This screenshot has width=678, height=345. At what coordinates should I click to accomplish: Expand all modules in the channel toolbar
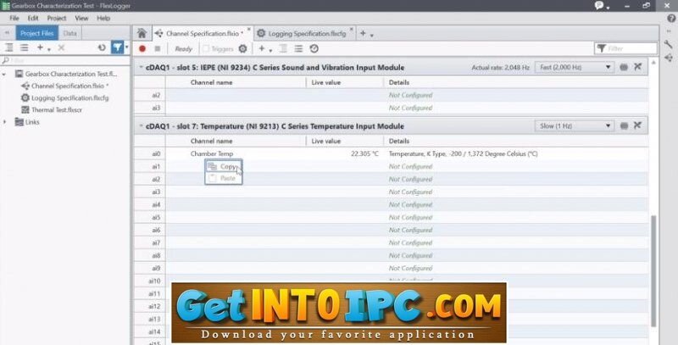point(299,49)
